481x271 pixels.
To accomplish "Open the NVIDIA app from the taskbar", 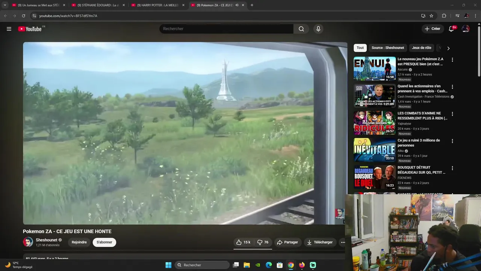I will [x=257, y=265].
